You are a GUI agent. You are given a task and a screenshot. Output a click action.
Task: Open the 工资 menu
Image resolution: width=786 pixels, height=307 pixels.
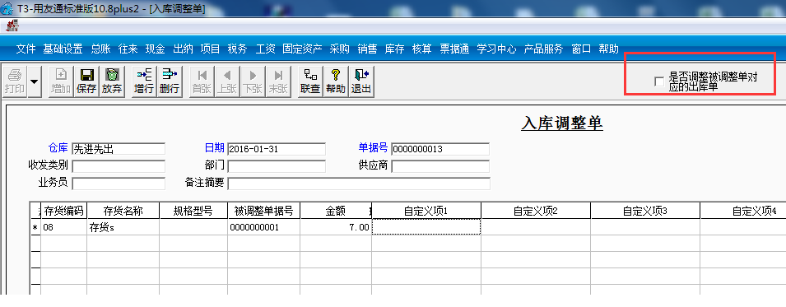265,49
